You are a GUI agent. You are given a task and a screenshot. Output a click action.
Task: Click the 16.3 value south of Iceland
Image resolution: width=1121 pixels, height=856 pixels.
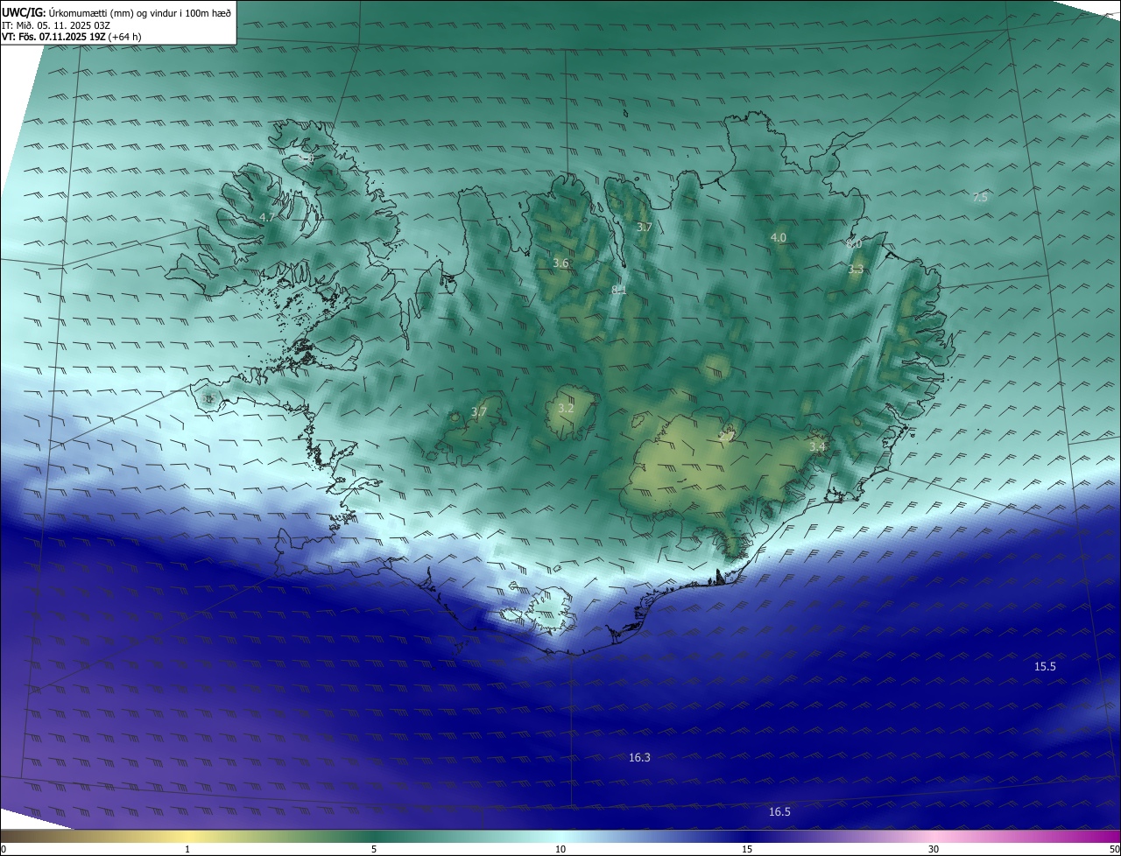639,757
